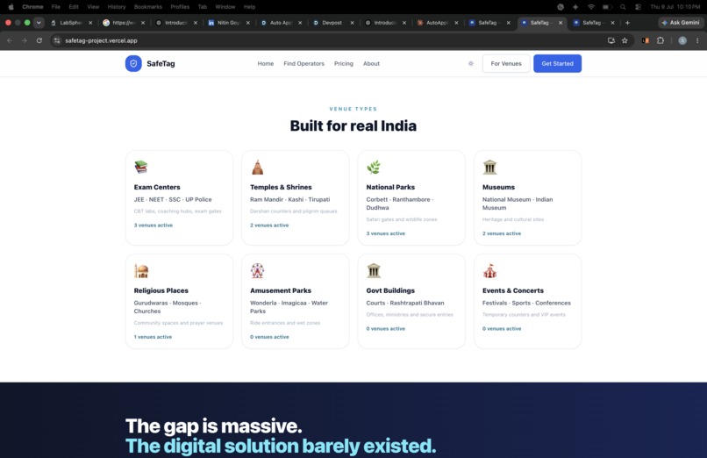Bookmark this page with the star icon
The image size is (707, 458).
point(625,40)
